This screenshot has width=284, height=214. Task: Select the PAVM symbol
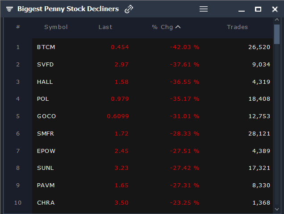(46, 185)
